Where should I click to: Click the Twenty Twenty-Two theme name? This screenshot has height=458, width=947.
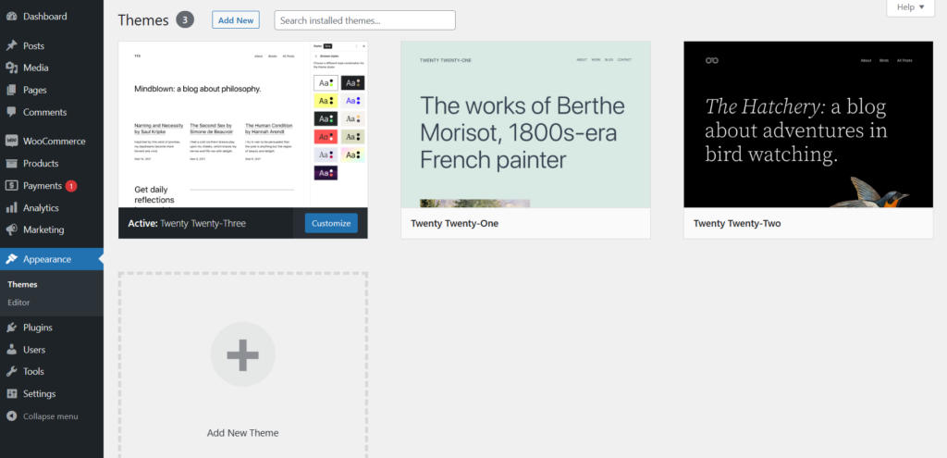tap(737, 224)
